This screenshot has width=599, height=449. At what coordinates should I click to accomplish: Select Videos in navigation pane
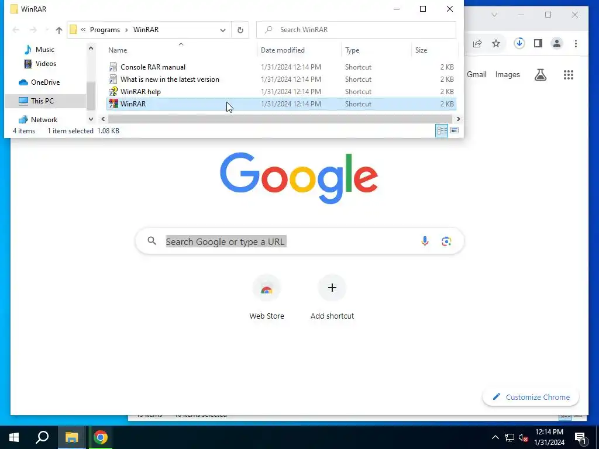46,64
